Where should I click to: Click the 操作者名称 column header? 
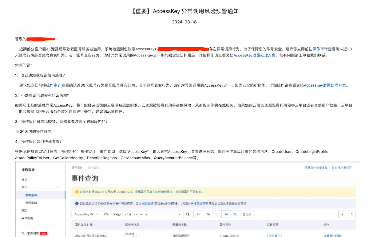(133, 225)
